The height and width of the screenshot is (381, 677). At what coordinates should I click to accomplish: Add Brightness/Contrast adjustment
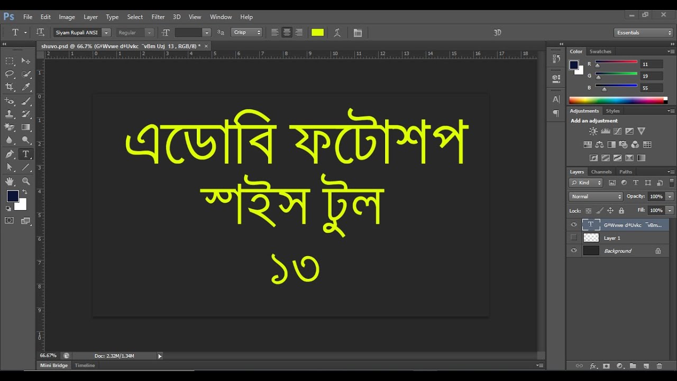(x=593, y=131)
